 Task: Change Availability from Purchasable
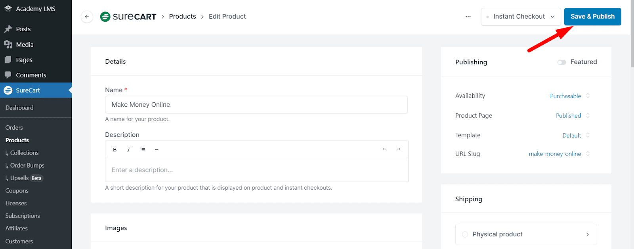[x=569, y=96]
